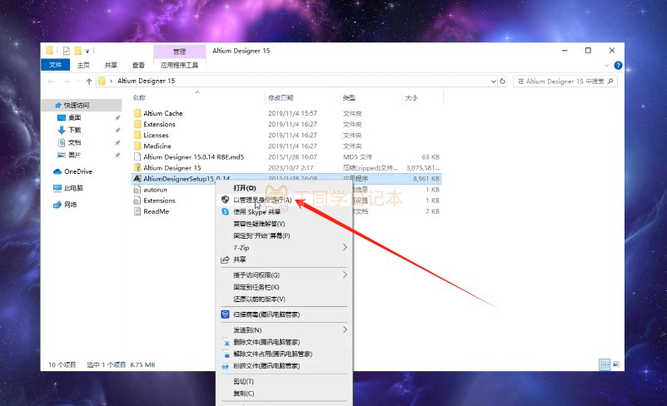Select the autorun file
Screen dimensions: 667x406
coord(155,190)
